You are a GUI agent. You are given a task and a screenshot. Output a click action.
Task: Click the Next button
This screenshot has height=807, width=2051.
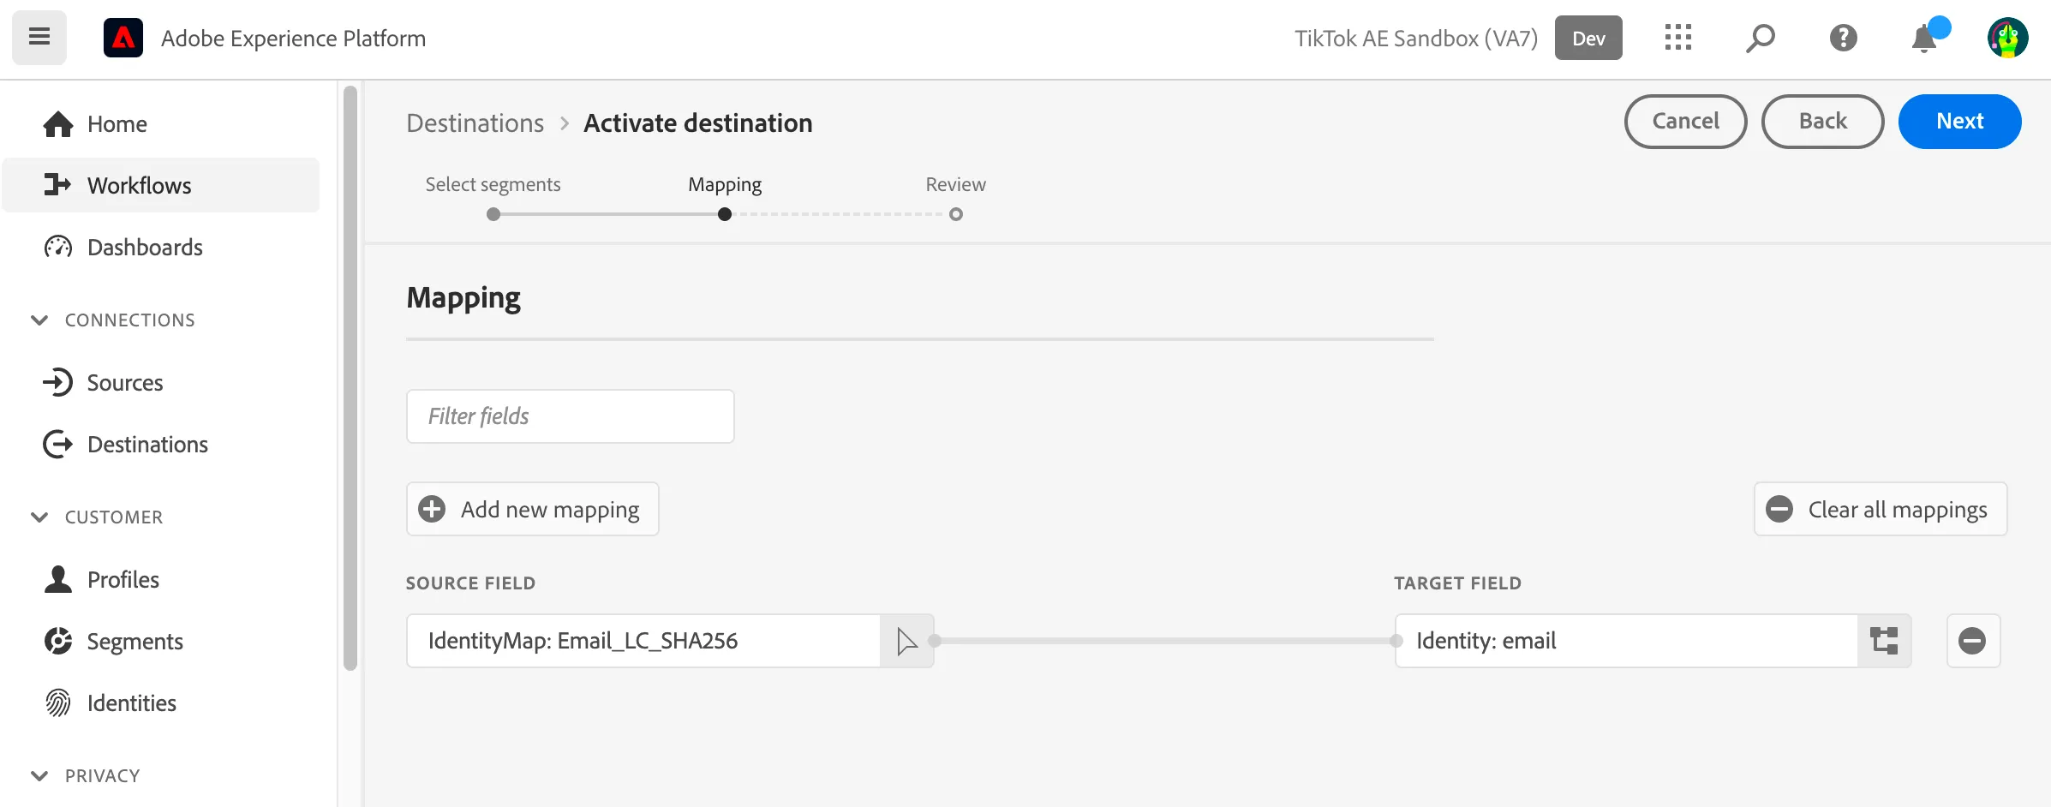pyautogui.click(x=1959, y=121)
